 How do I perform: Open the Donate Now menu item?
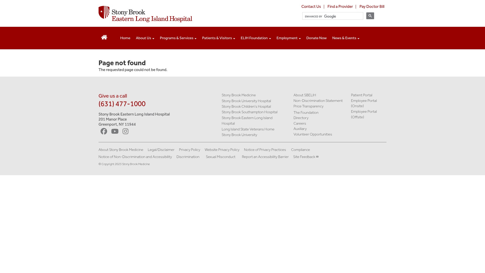[317, 38]
